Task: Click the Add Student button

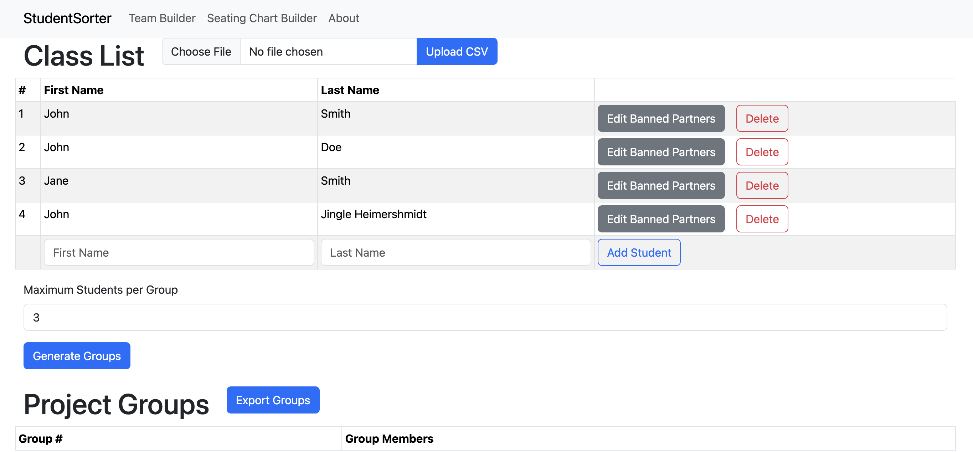Action: click(638, 252)
